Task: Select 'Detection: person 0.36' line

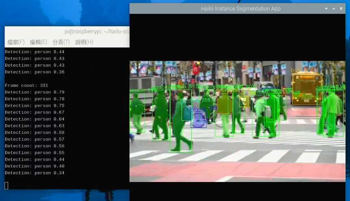Action: pos(35,72)
